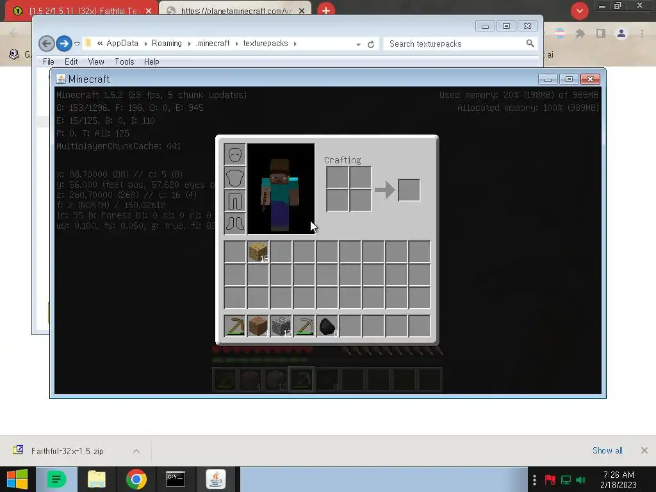Click the chestplate armor slot
Screen dimensions: 656x492
click(234, 178)
